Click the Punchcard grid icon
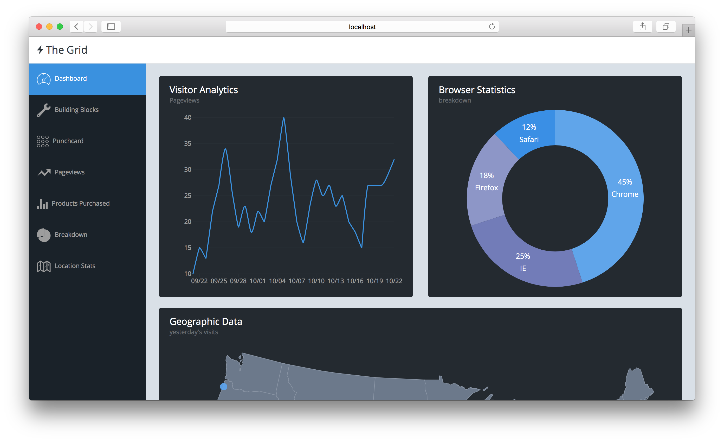 point(43,141)
